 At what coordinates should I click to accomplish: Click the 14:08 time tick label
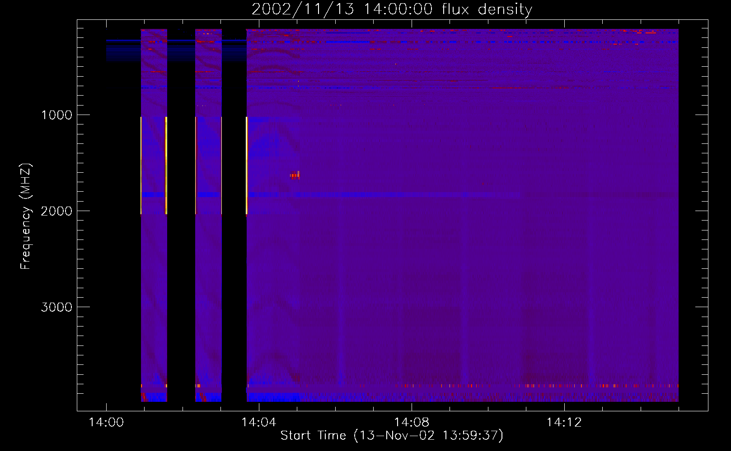pos(412,423)
